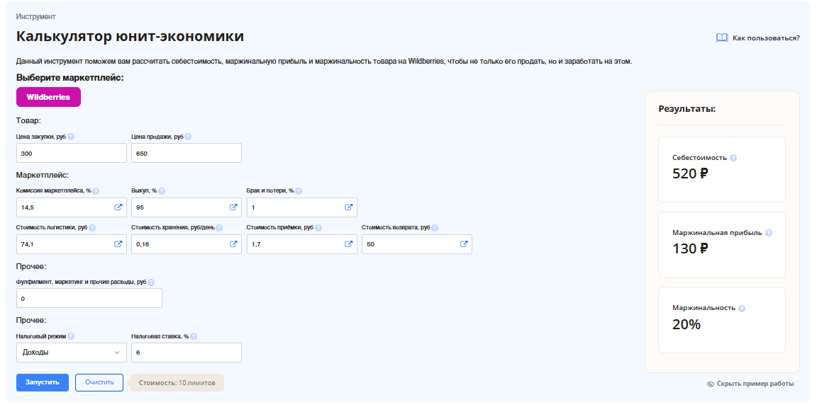
Task: Hide example via Скрыть пример работы
Action: point(750,384)
